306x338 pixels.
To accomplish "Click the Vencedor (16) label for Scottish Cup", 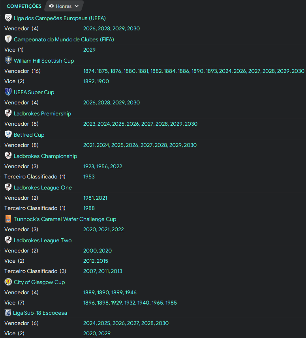I will [x=23, y=71].
